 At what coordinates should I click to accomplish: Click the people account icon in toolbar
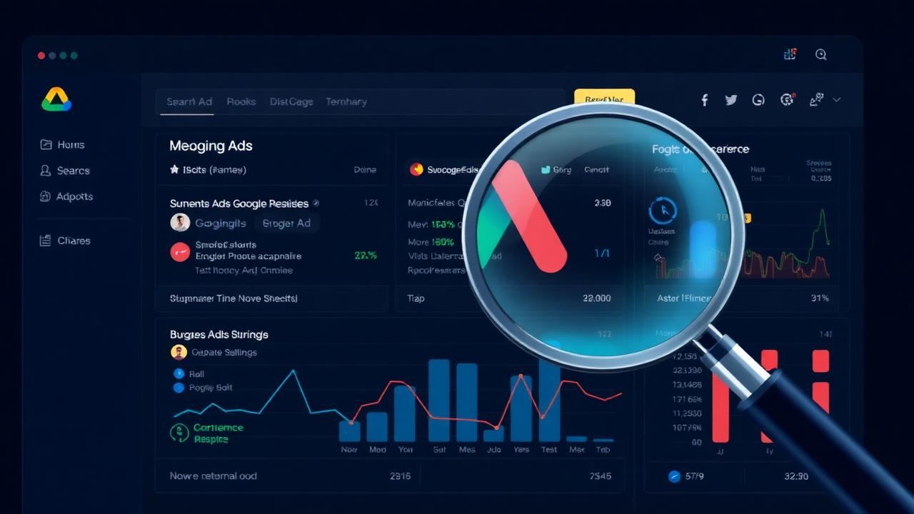[x=817, y=100]
